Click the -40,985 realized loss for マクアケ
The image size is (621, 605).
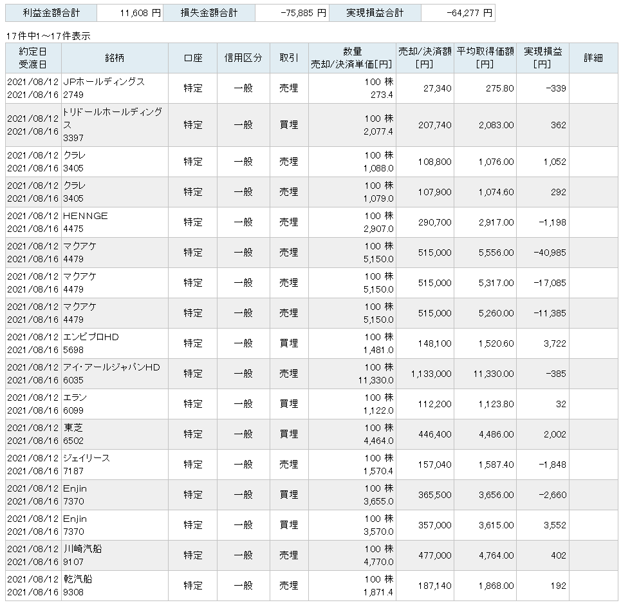point(550,253)
